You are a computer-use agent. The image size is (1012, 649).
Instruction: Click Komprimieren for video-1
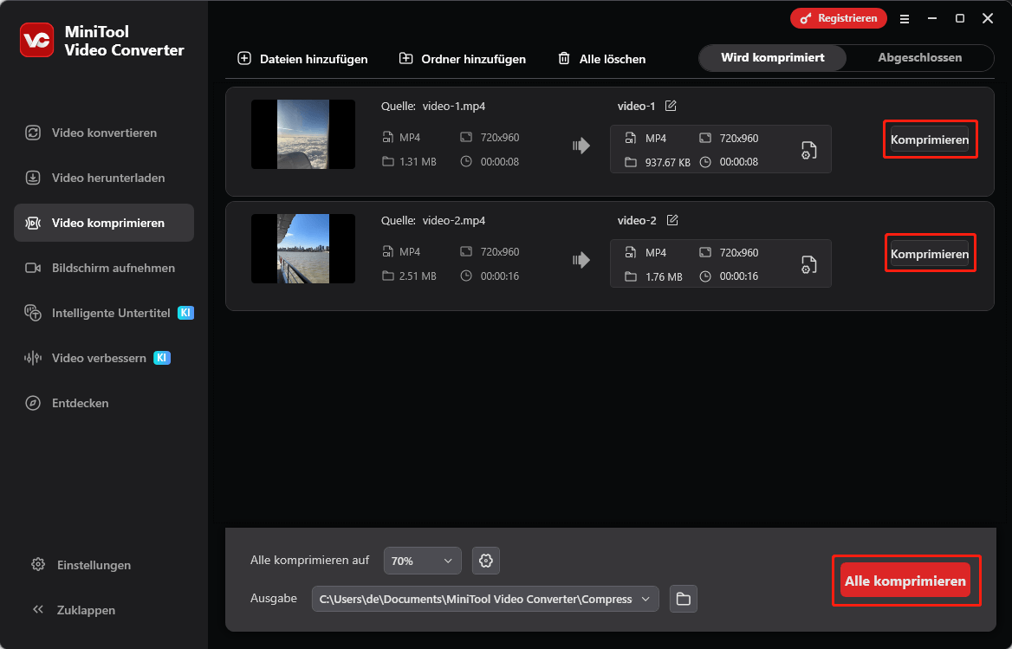point(930,140)
